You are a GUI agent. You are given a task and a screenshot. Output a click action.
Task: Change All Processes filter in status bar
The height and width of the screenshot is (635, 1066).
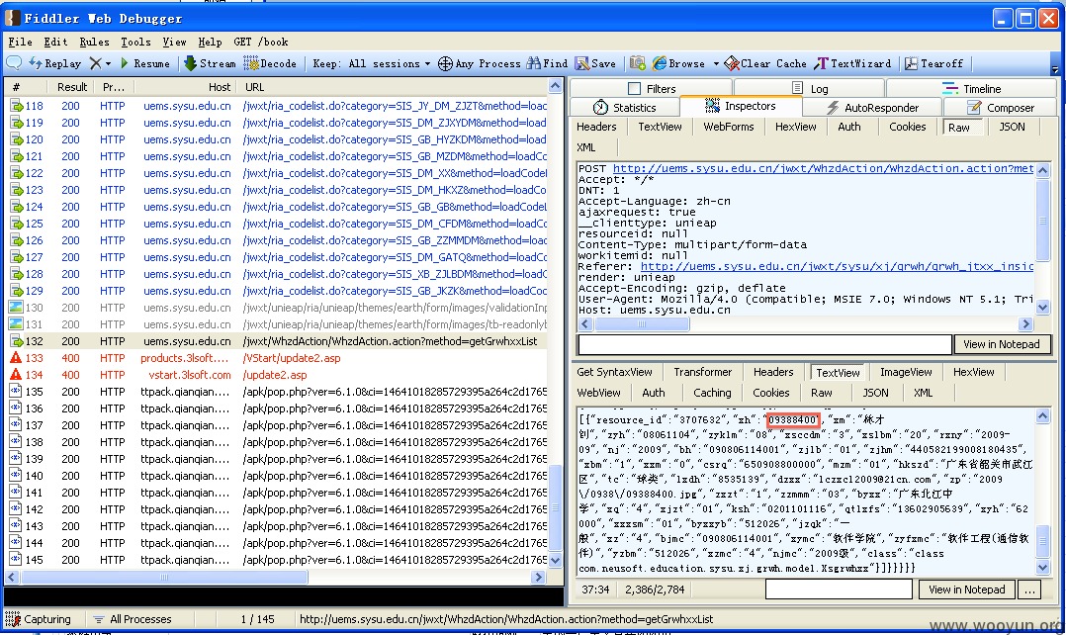coord(133,619)
